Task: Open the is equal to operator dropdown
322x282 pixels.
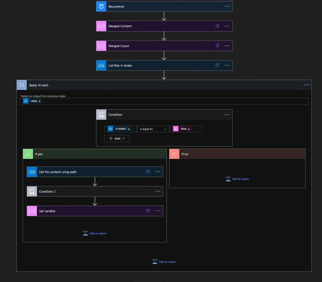Action: (x=153, y=129)
